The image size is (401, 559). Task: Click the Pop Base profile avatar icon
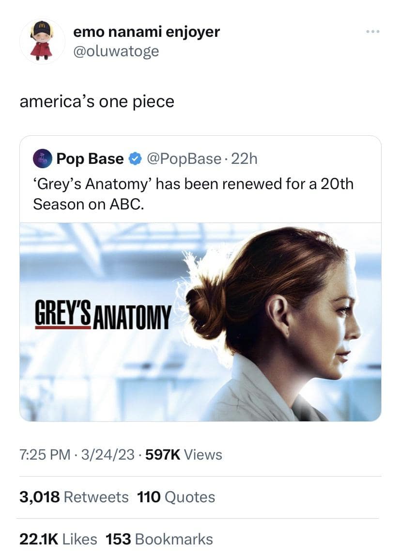pos(42,159)
